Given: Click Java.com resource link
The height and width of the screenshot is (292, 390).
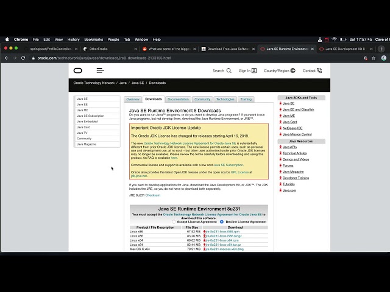Looking at the screenshot, I should (x=289, y=190).
